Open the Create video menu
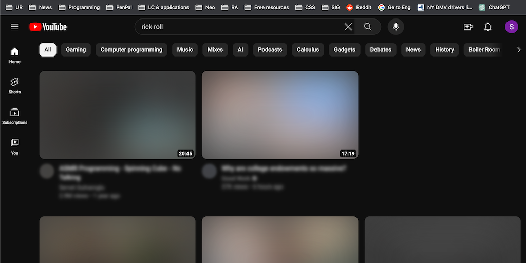 (468, 27)
